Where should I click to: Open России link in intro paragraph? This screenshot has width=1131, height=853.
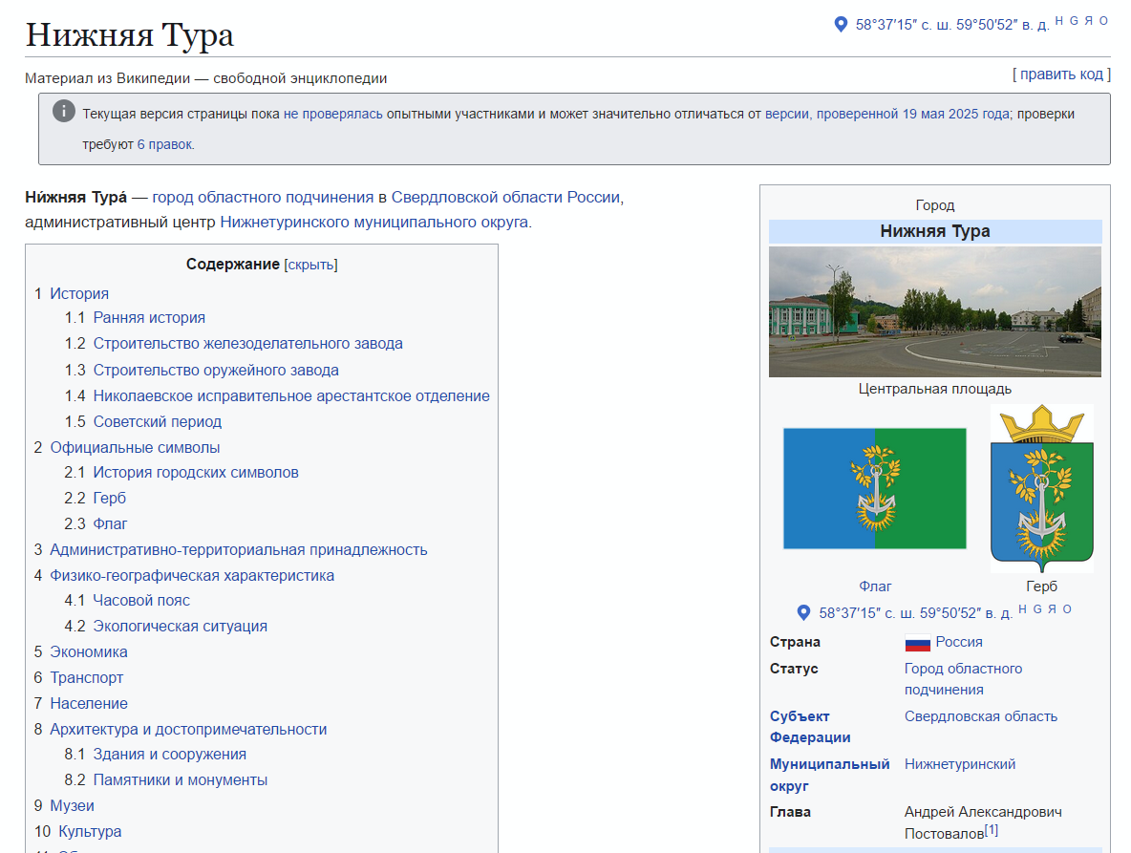pos(593,197)
